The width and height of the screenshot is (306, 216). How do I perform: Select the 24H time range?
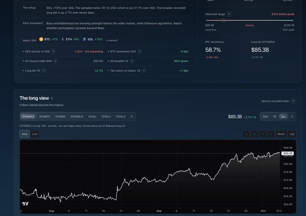[x=265, y=117]
